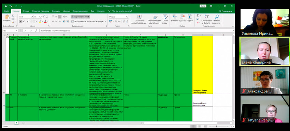
Task: Click Объединить и поместить в центре button
Action: point(87,21)
